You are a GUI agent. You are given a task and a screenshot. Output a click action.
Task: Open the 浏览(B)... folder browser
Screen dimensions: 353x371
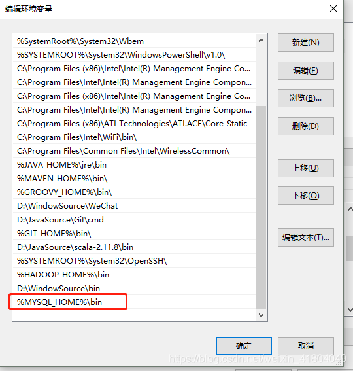click(306, 98)
